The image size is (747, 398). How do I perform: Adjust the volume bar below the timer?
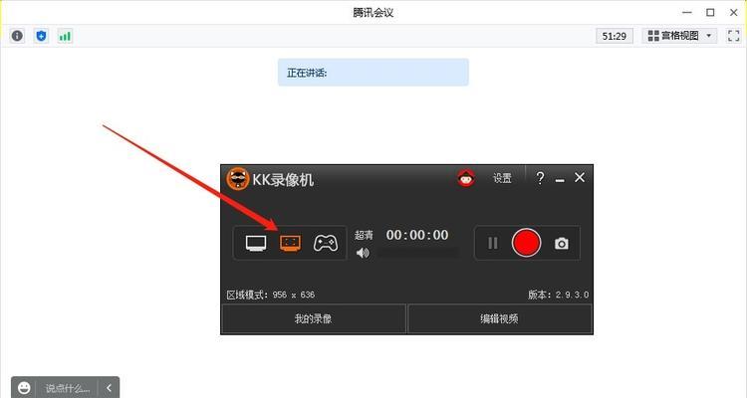418,253
